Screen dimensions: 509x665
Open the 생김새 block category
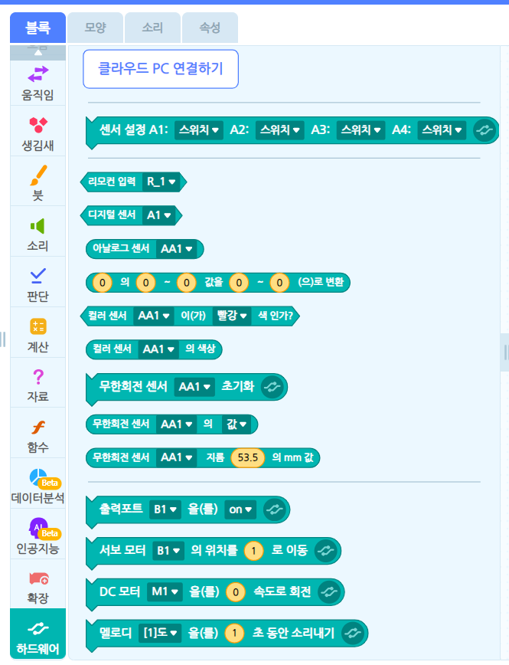(38, 133)
